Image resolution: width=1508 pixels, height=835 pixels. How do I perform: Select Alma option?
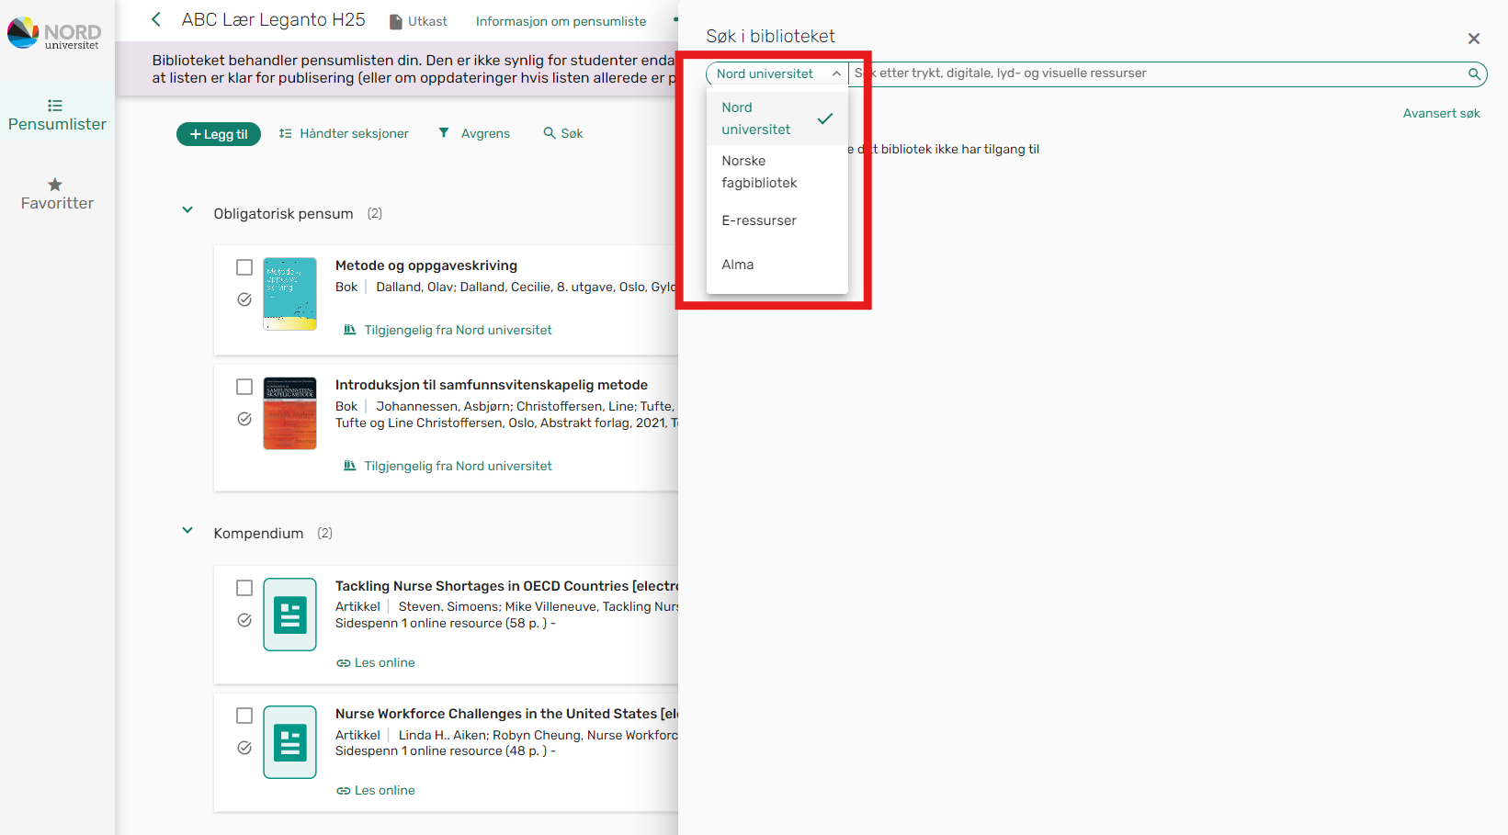point(777,265)
